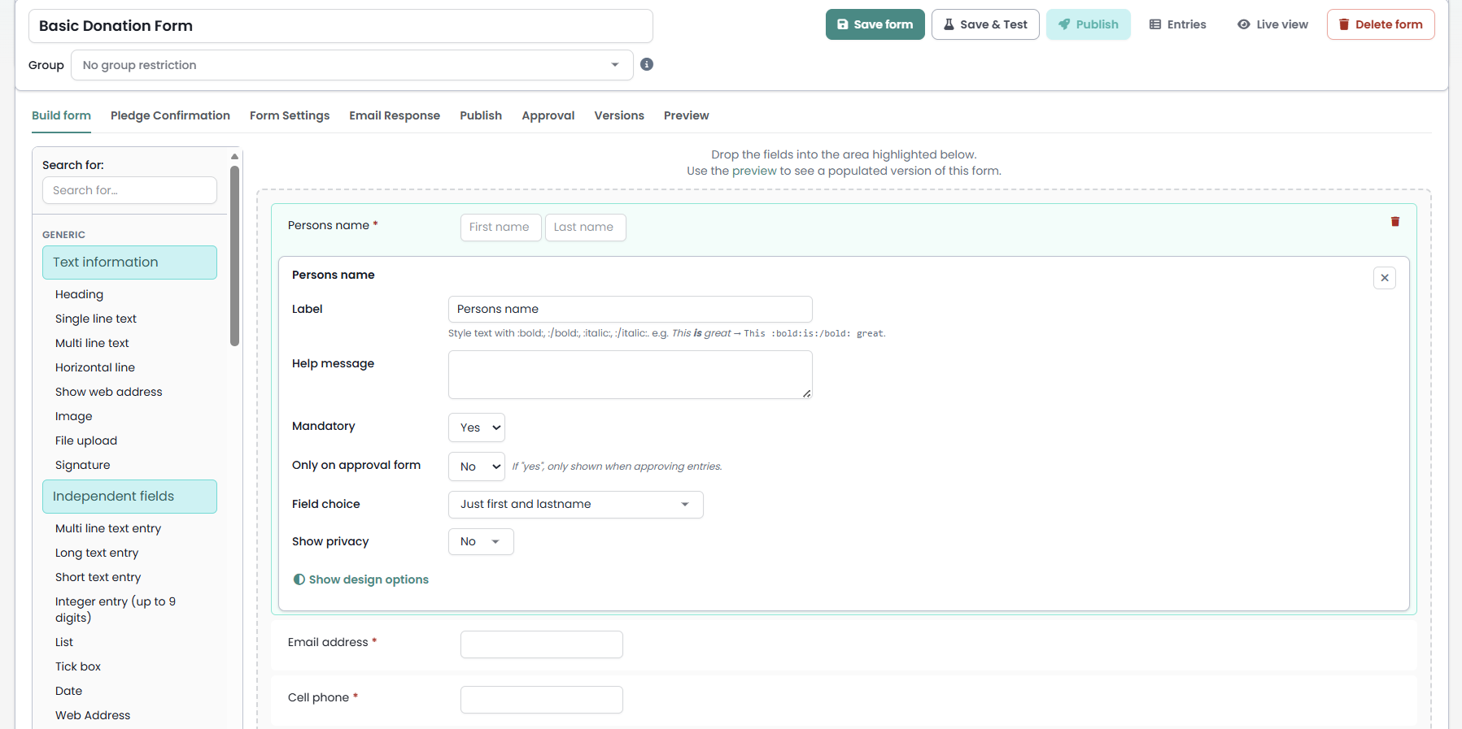Click the info icon beside Group dropdown
The height and width of the screenshot is (729, 1462).
647,64
